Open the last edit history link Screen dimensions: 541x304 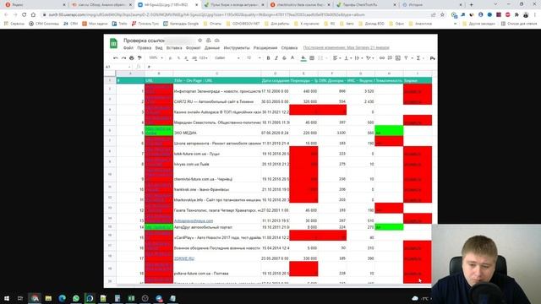346,48
